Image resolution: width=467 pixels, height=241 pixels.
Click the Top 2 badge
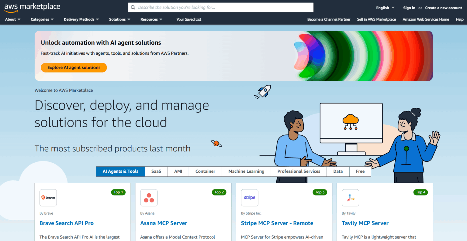(x=219, y=192)
